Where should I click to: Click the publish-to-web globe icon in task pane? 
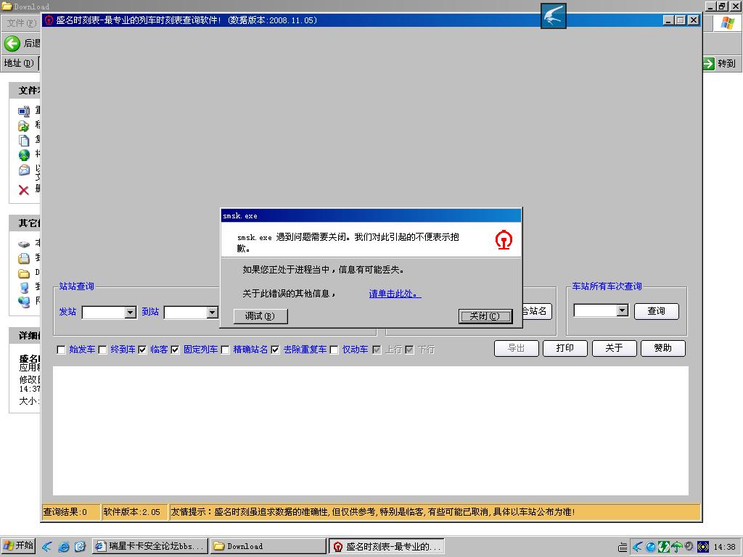[24, 155]
